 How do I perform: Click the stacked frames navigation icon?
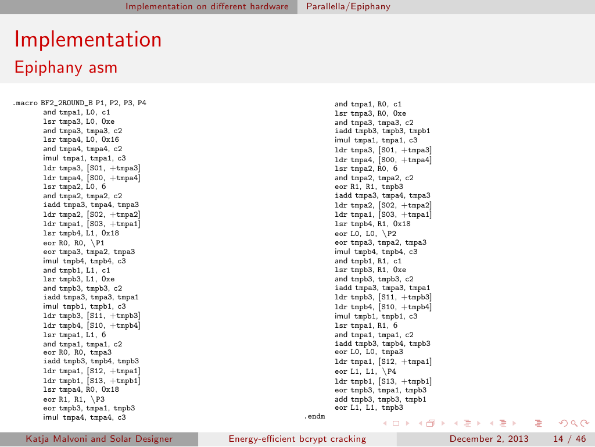(x=431, y=423)
